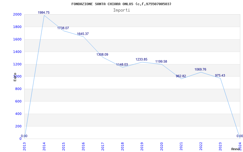
Task: Click the 2016 x-axis year label
Action: (83, 147)
